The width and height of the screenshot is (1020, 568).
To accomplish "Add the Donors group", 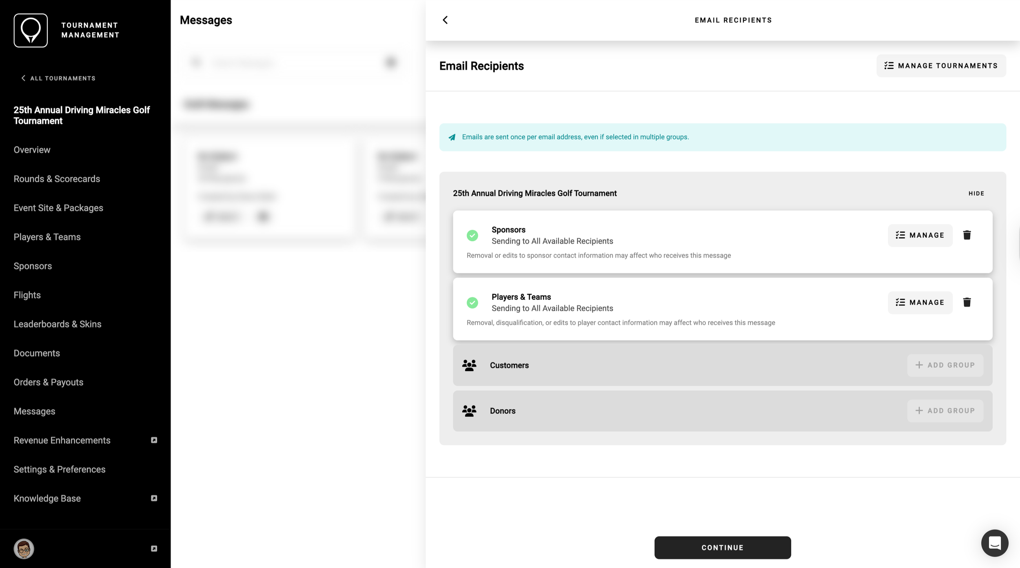I will tap(945, 411).
